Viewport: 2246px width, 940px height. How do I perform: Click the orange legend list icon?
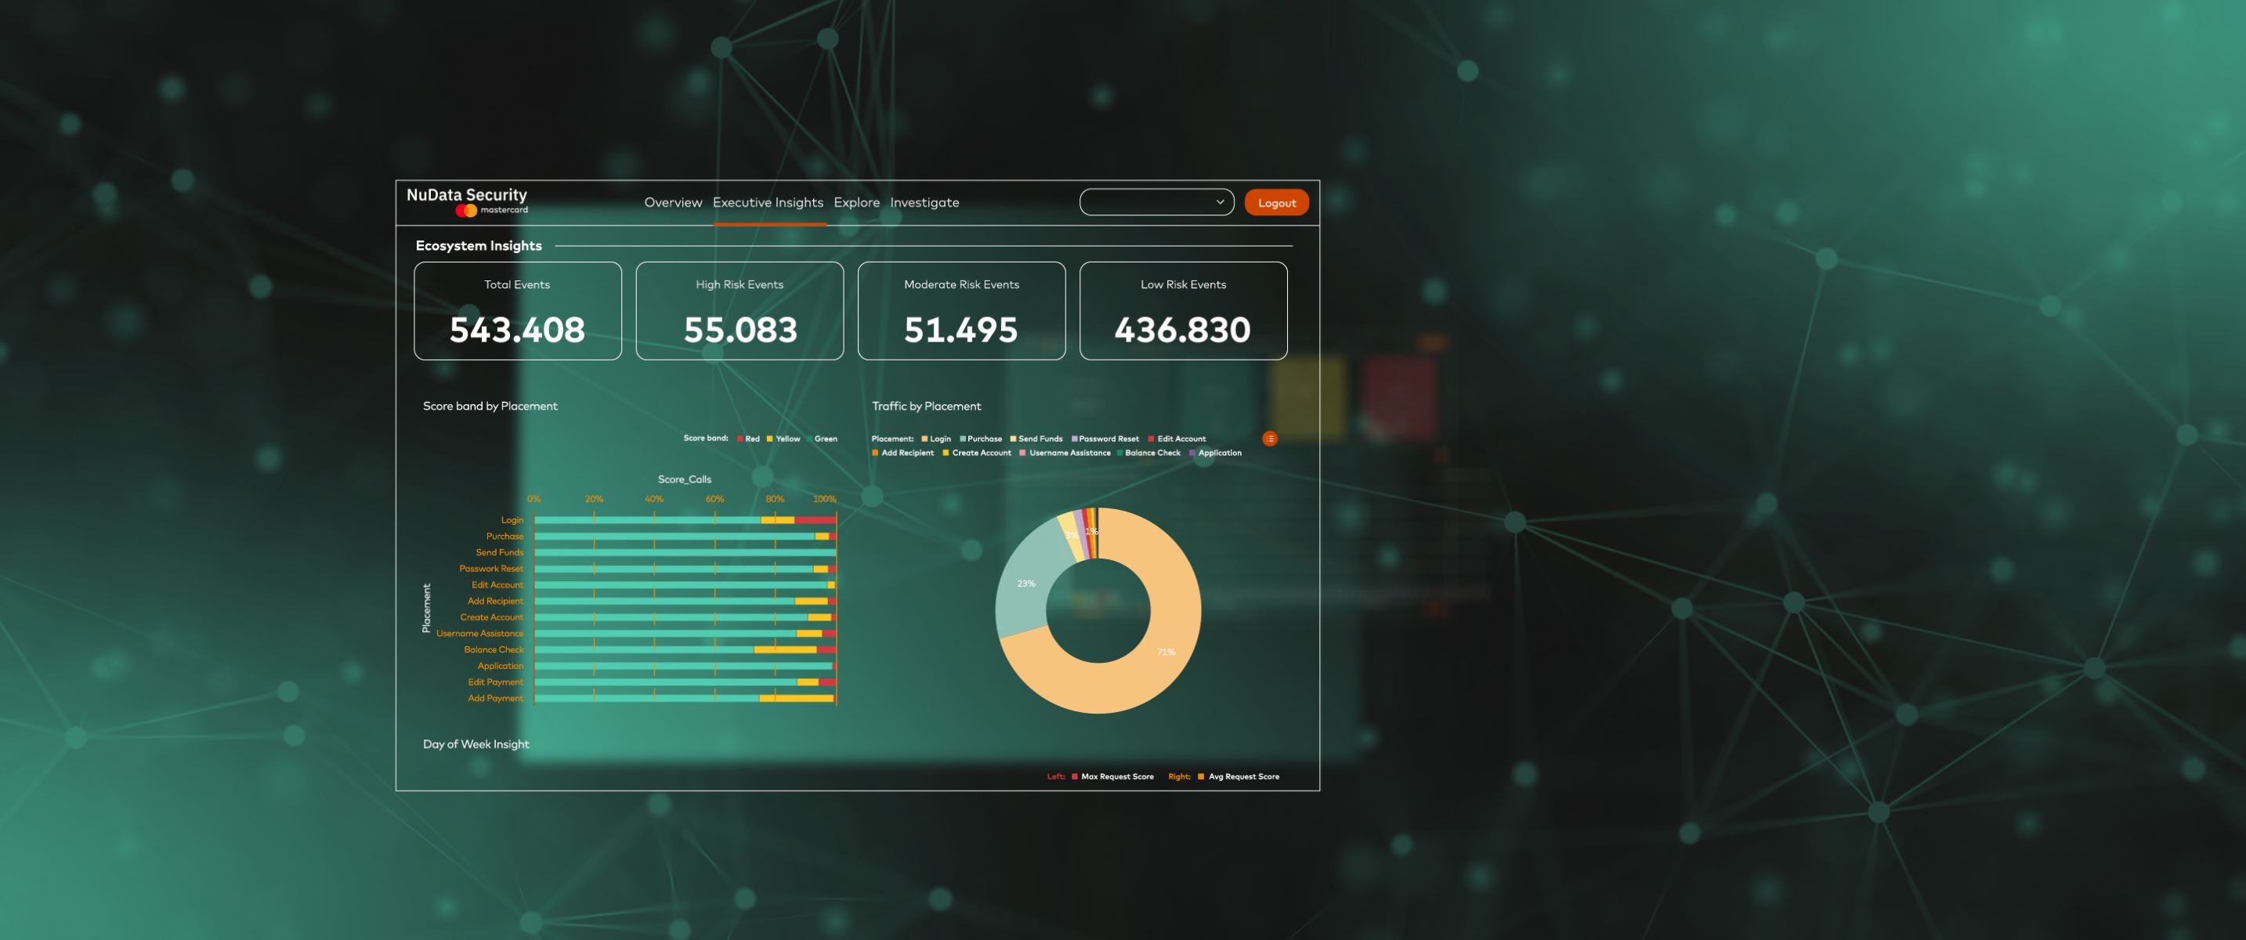coord(1269,439)
